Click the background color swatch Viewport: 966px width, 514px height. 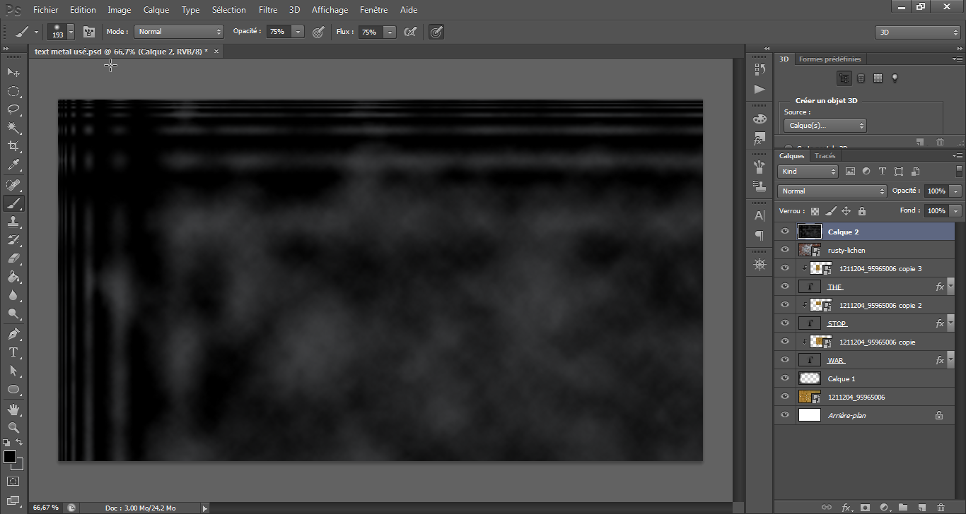click(x=18, y=465)
